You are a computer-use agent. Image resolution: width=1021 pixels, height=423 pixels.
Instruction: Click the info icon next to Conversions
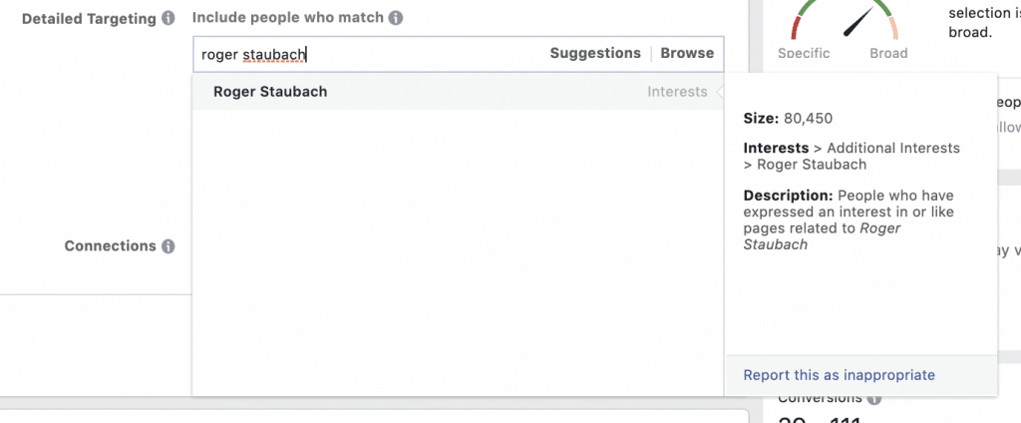point(873,398)
